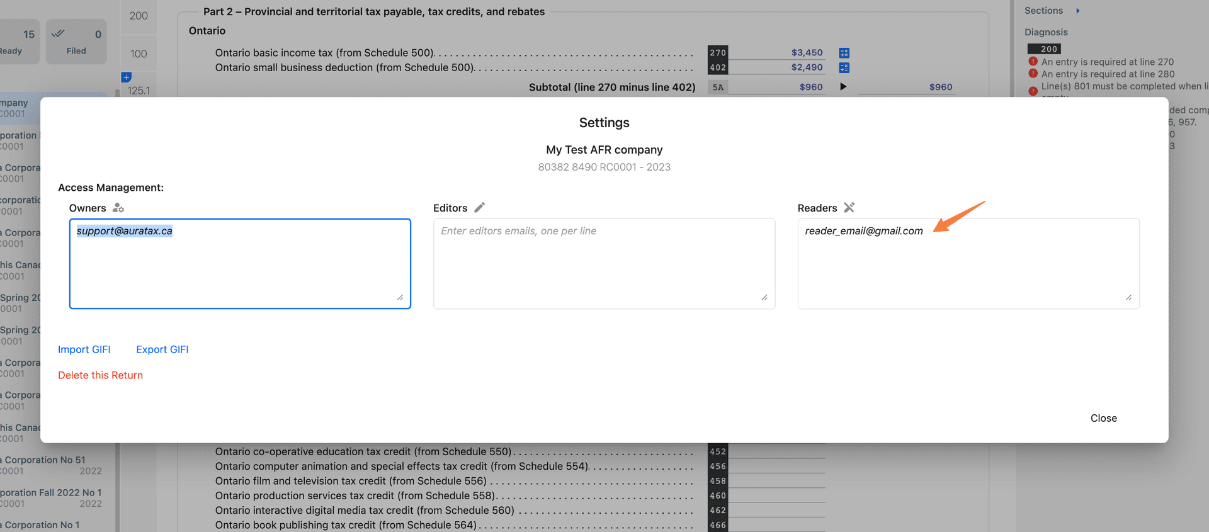Click the Readers emails text area
This screenshot has width=1209, height=532.
tap(968, 264)
